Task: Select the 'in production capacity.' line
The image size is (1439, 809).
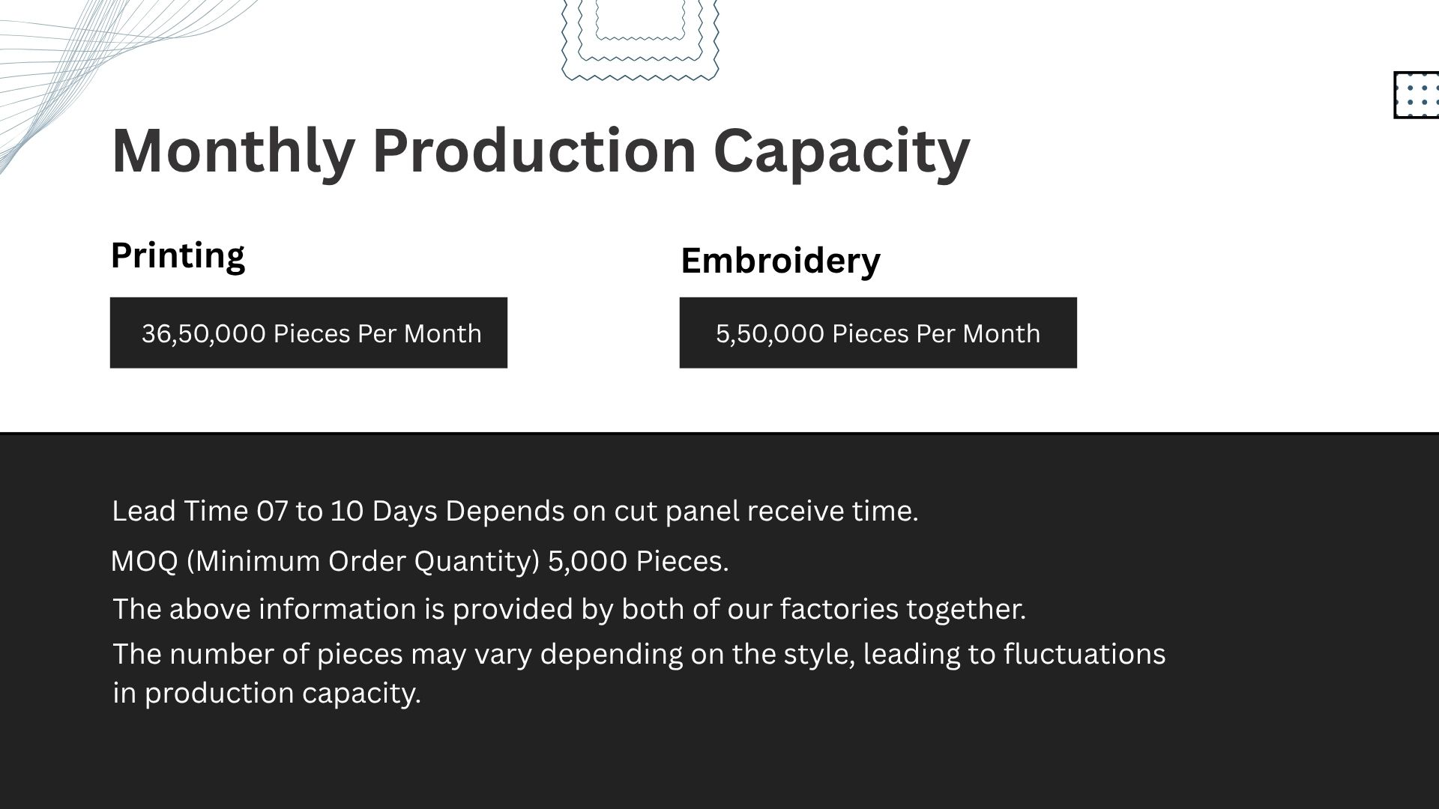Action: tap(267, 693)
